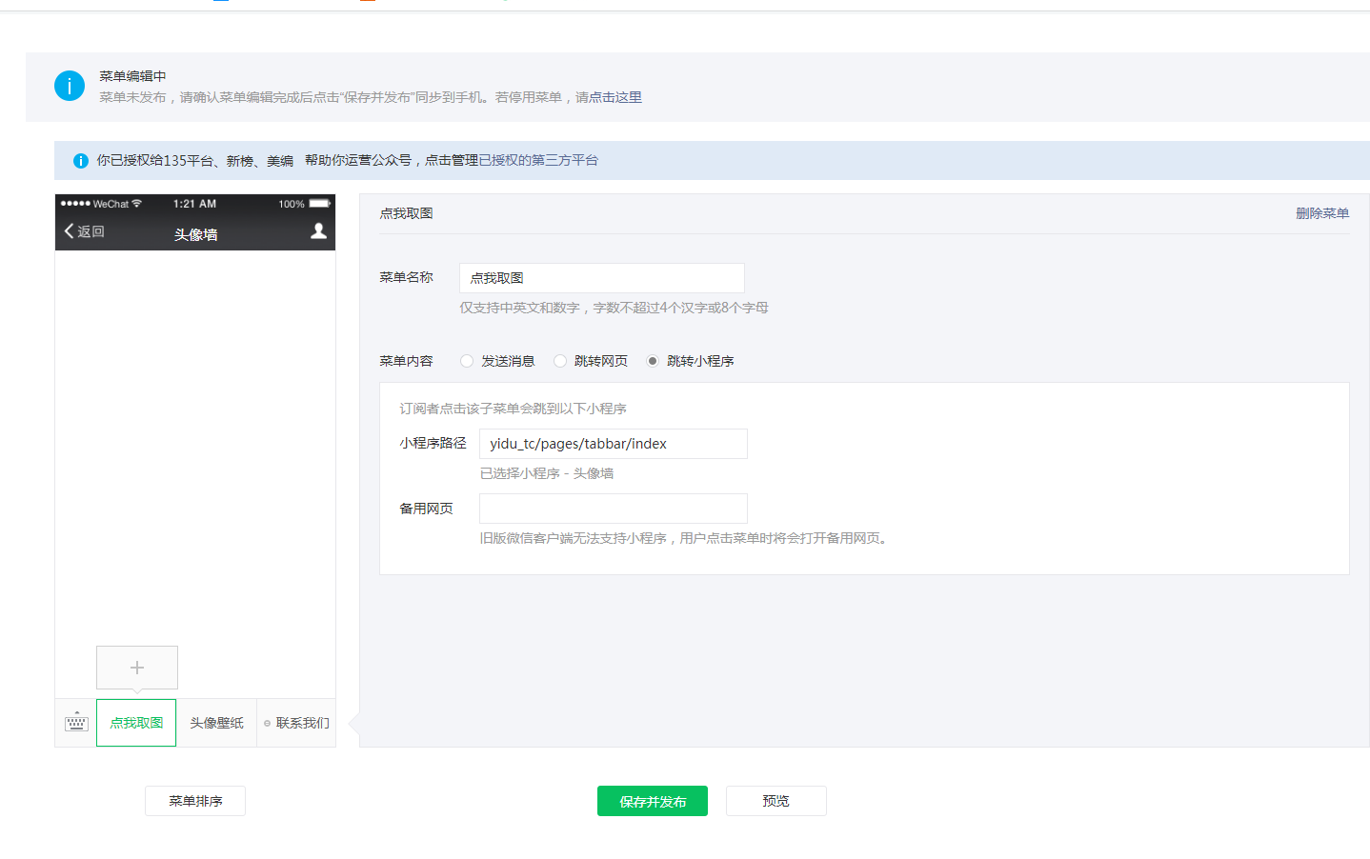The image size is (1370, 859).
Task: Click into the empty 备用网页 input field
Action: tap(614, 509)
